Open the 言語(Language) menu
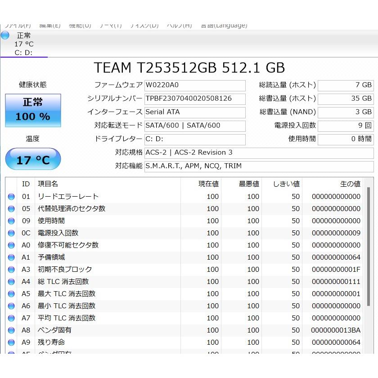The height and width of the screenshot is (378, 378). [224, 25]
